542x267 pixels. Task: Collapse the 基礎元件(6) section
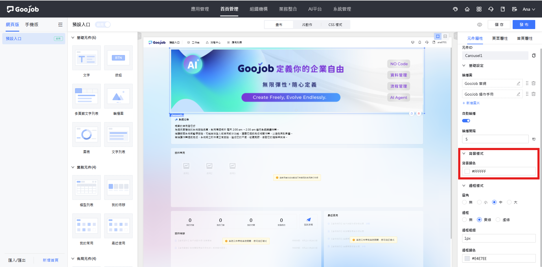73,37
